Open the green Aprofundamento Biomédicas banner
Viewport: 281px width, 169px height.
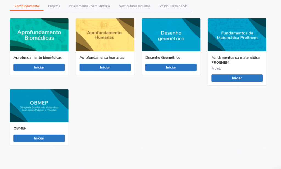[39, 35]
